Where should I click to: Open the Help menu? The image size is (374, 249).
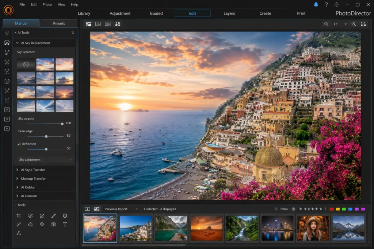coord(75,4)
